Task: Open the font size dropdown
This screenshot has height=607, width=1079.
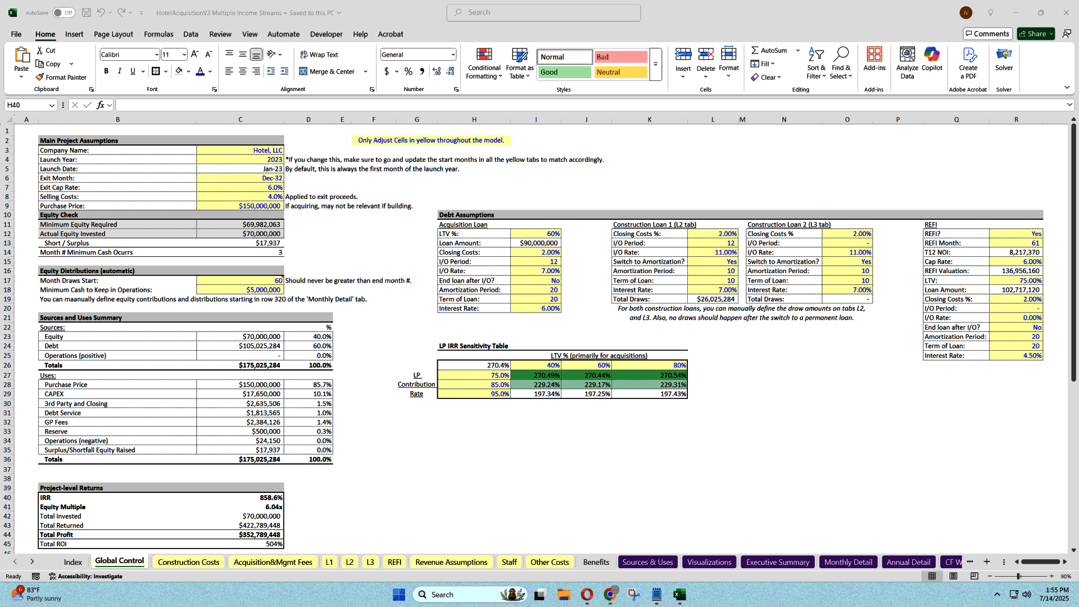Action: [x=184, y=55]
